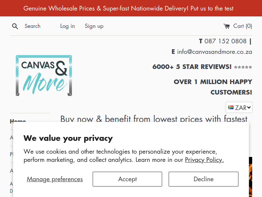Click the Cart (0) text label
262x197 pixels.
coord(243,26)
